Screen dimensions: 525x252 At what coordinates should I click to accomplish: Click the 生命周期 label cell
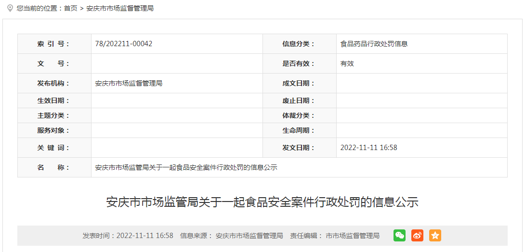click(x=300, y=130)
